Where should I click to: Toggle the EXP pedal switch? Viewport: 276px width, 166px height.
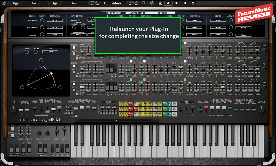pyautogui.click(x=12, y=129)
